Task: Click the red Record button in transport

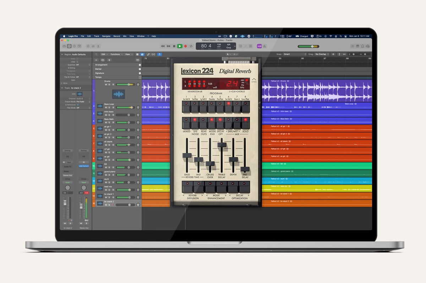Action: tap(185, 46)
